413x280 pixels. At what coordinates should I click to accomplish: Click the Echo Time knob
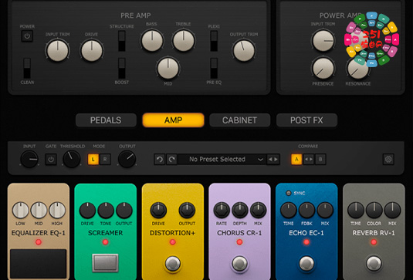coord(289,211)
